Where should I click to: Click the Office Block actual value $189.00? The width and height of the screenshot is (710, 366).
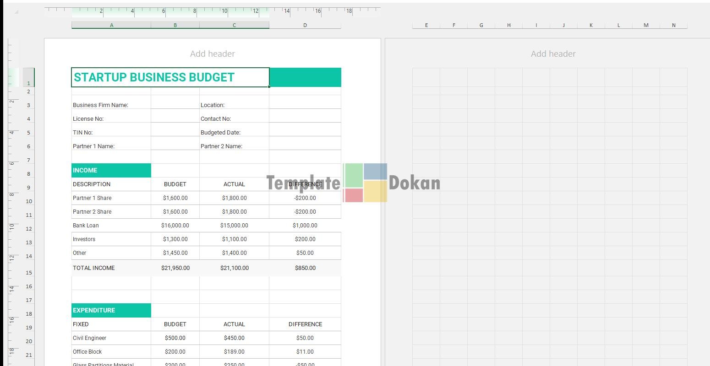pyautogui.click(x=234, y=352)
